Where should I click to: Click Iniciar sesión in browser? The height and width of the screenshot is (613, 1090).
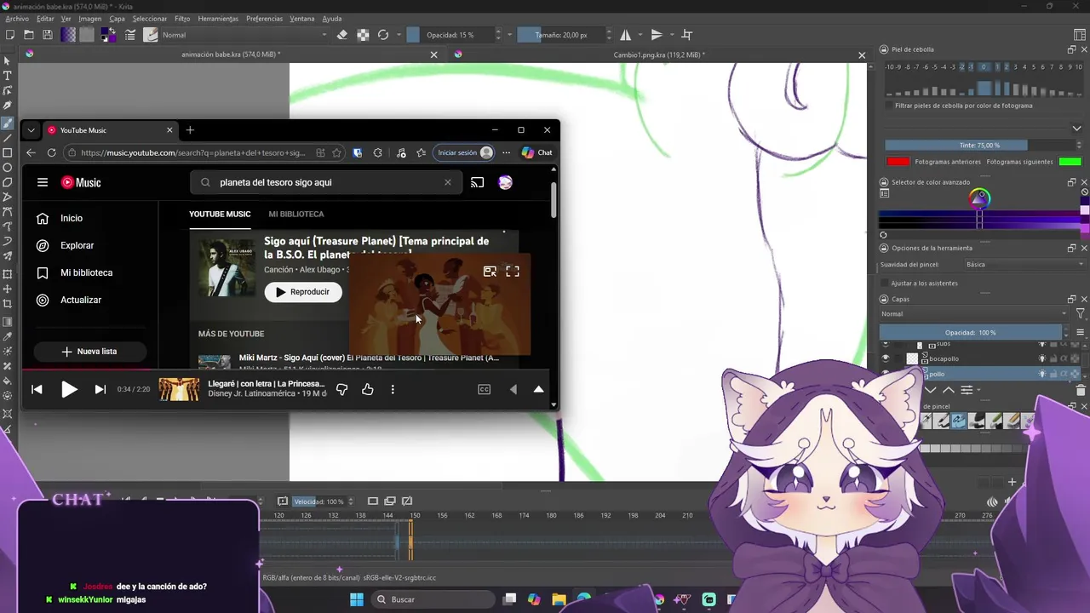click(x=464, y=152)
